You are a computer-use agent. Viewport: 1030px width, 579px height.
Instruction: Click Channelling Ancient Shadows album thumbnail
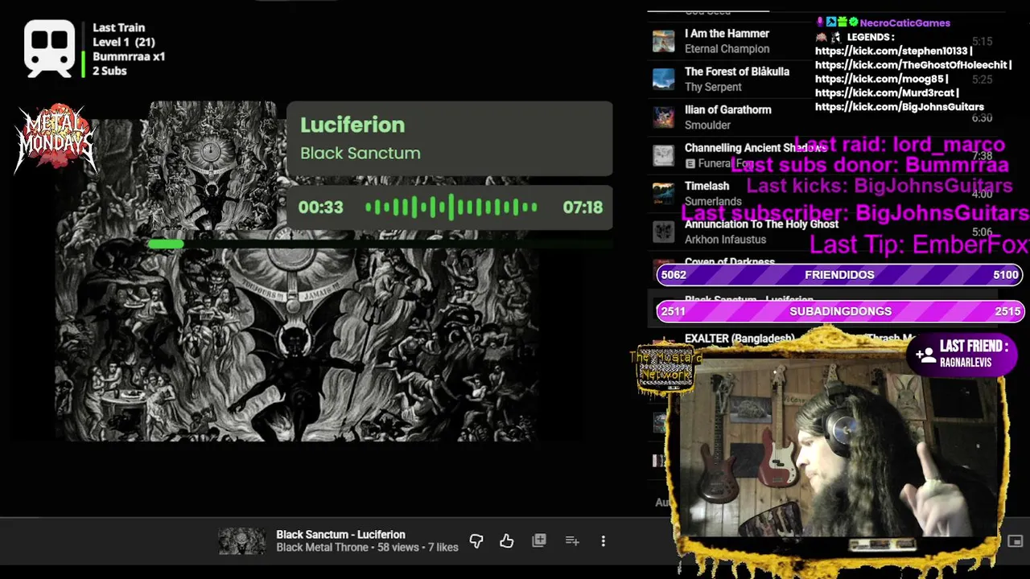[663, 155]
